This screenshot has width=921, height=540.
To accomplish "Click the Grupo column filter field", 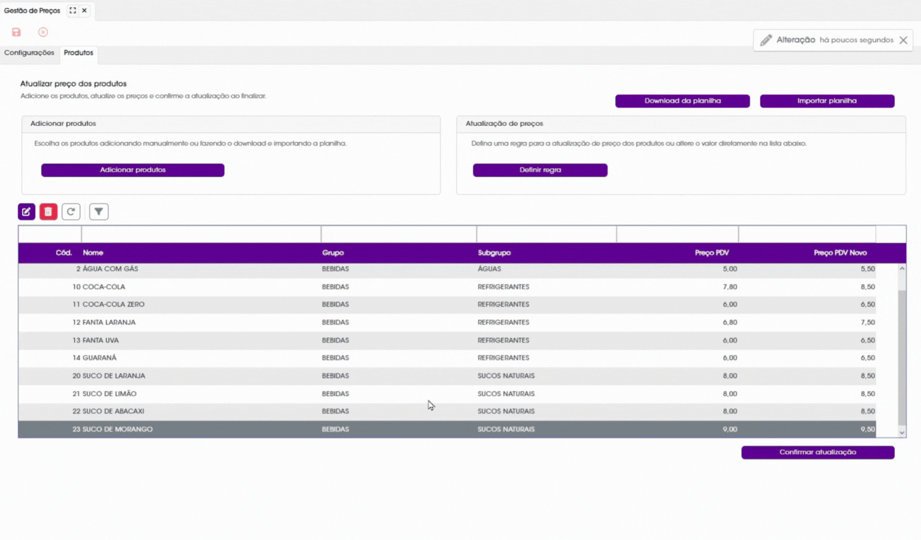I will 398,234.
